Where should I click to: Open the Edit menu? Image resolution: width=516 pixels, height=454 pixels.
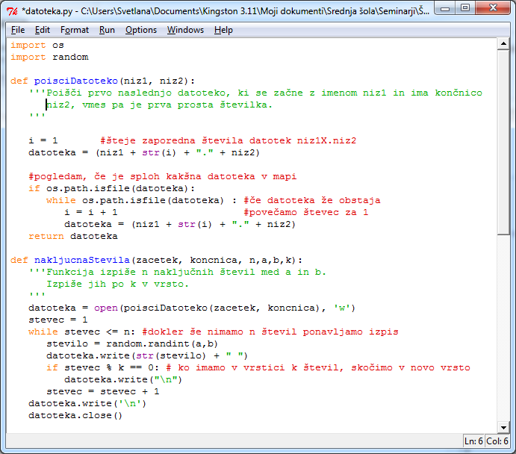click(43, 30)
